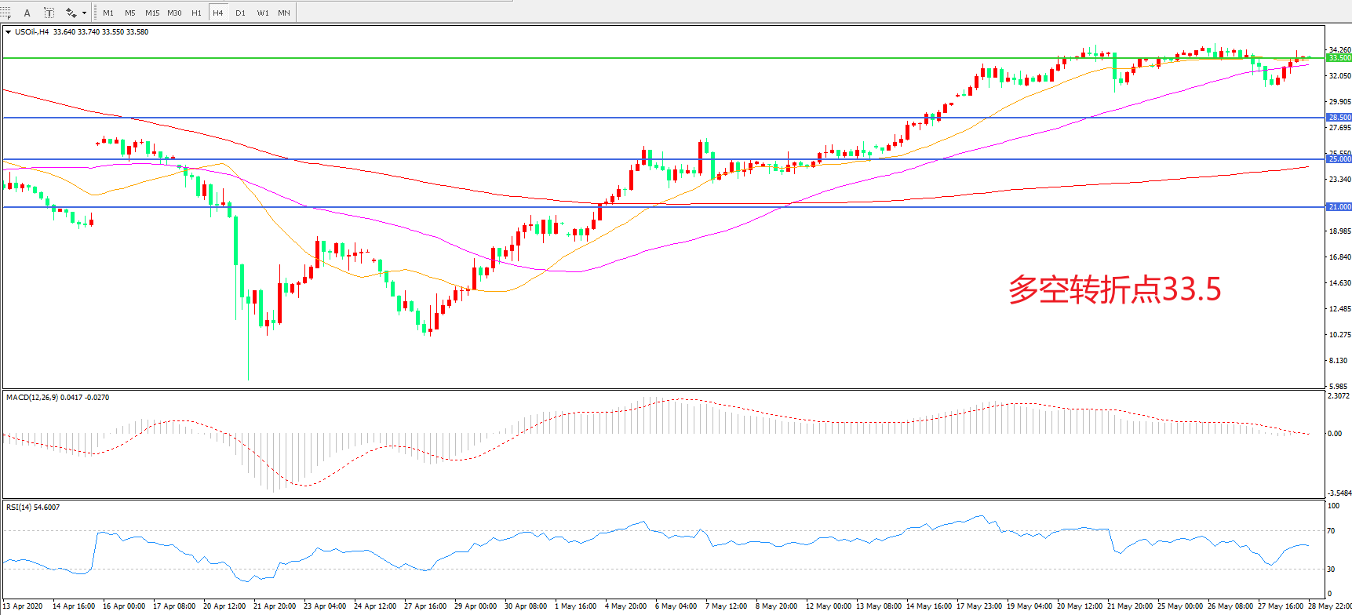Select the Fibonacci retracement tool
This screenshot has height=615, width=1352.
coord(5,13)
